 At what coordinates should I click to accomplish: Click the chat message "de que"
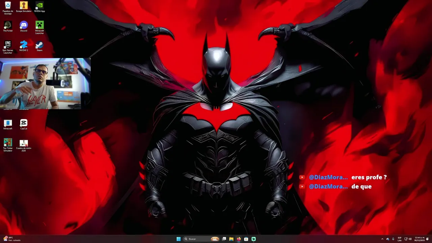pyautogui.click(x=361, y=186)
